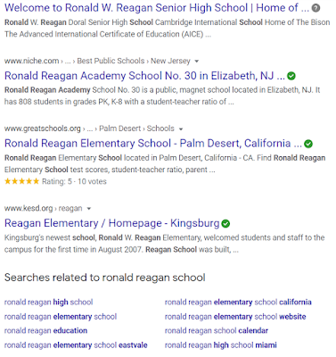Click green checkmark beside Palm Desert result title
Image resolution: width=336 pixels, height=357 pixels.
click(x=308, y=144)
